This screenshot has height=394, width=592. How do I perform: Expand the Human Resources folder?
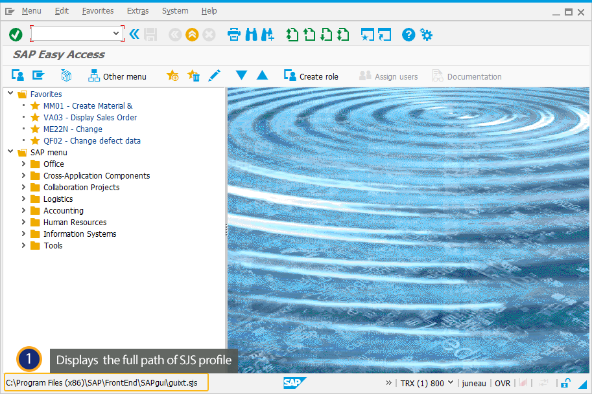point(23,222)
